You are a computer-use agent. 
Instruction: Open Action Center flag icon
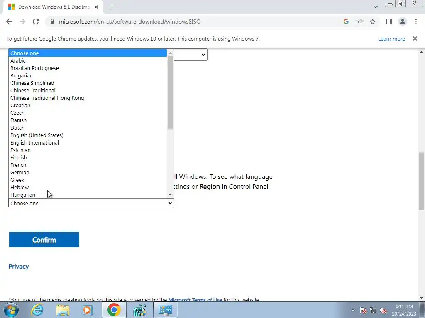point(363,311)
